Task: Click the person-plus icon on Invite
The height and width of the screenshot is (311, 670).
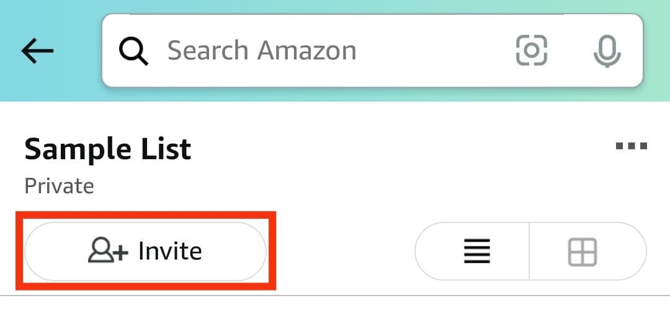Action: tap(108, 251)
